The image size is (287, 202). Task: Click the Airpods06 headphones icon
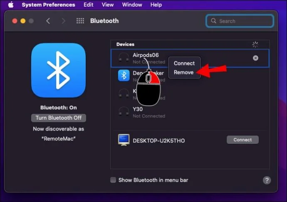[x=124, y=58]
